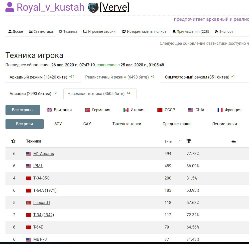This screenshot has height=244, width=249.
Task: Open the Т-34 (1942) link
Action: (43, 215)
